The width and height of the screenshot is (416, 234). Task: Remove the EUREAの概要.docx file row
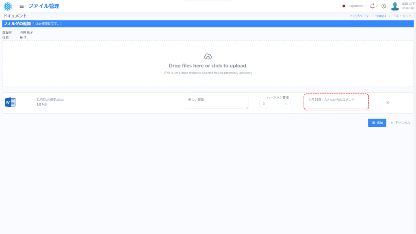tap(388, 102)
